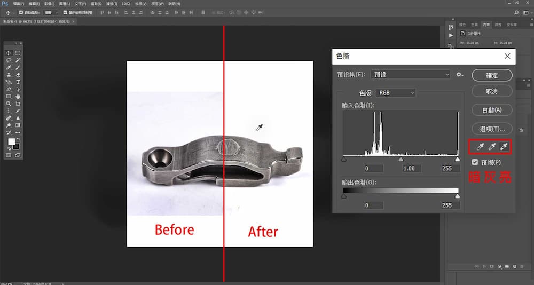Click the foreground white color swatch
The image size is (534, 285).
coord(11,141)
